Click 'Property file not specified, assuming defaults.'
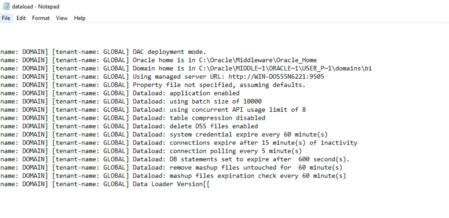The height and width of the screenshot is (218, 449). (x=219, y=85)
